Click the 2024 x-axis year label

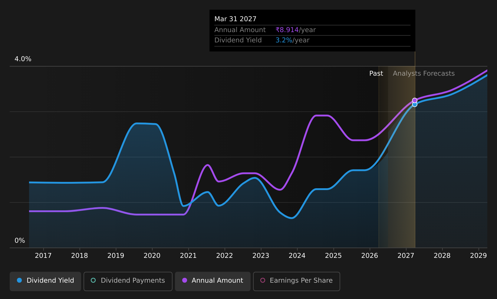(297, 256)
